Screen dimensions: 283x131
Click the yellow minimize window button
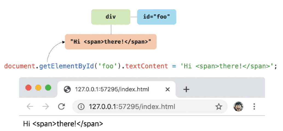38,88
